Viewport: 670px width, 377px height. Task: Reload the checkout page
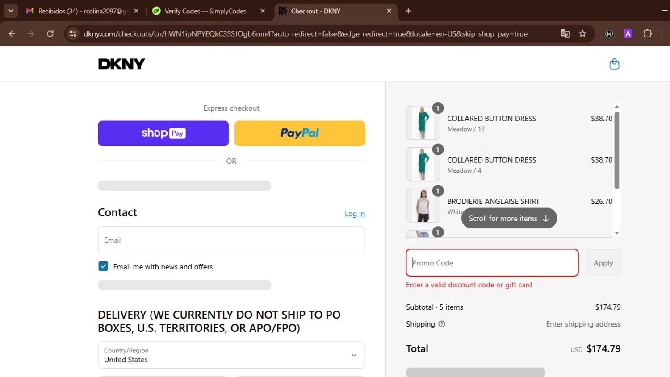tap(50, 33)
